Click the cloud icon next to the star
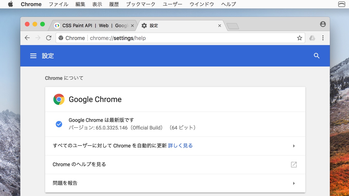The image size is (349, 196). 312,38
